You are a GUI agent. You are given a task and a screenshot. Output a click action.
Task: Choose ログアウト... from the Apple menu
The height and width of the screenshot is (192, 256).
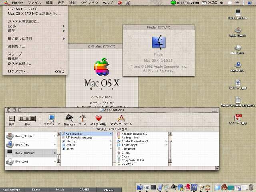click(x=35, y=71)
